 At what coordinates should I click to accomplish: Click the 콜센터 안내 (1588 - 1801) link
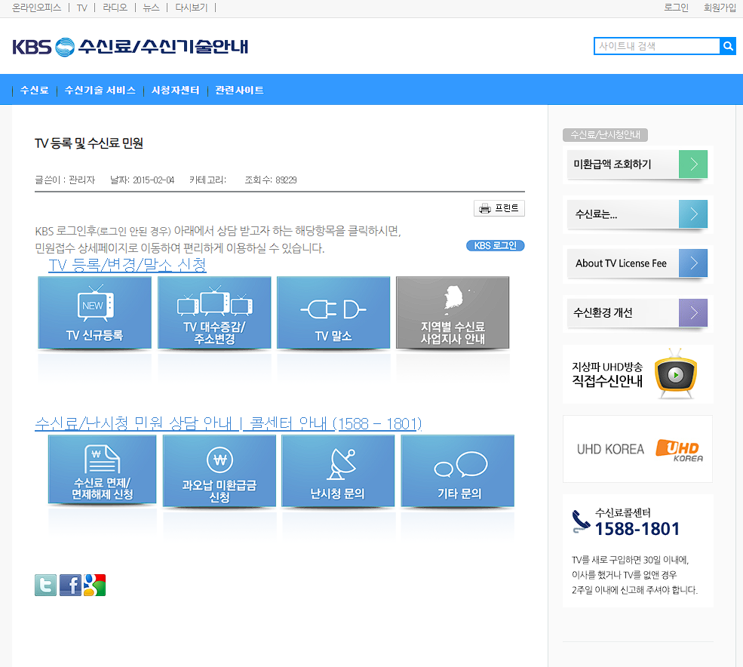point(336,423)
